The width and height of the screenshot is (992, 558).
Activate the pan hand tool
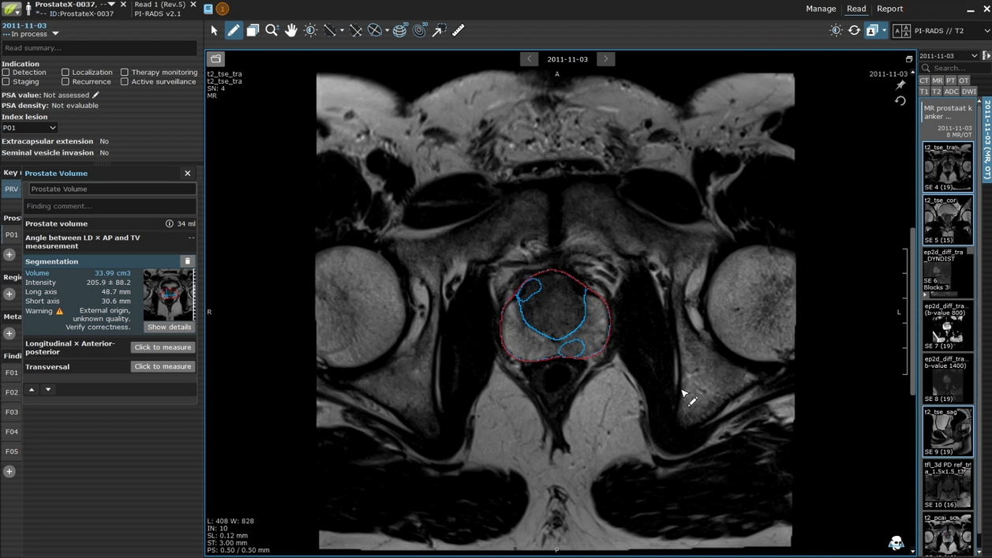(x=291, y=31)
